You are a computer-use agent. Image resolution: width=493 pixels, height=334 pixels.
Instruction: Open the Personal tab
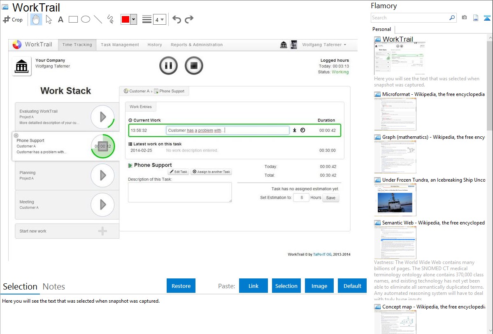381,29
